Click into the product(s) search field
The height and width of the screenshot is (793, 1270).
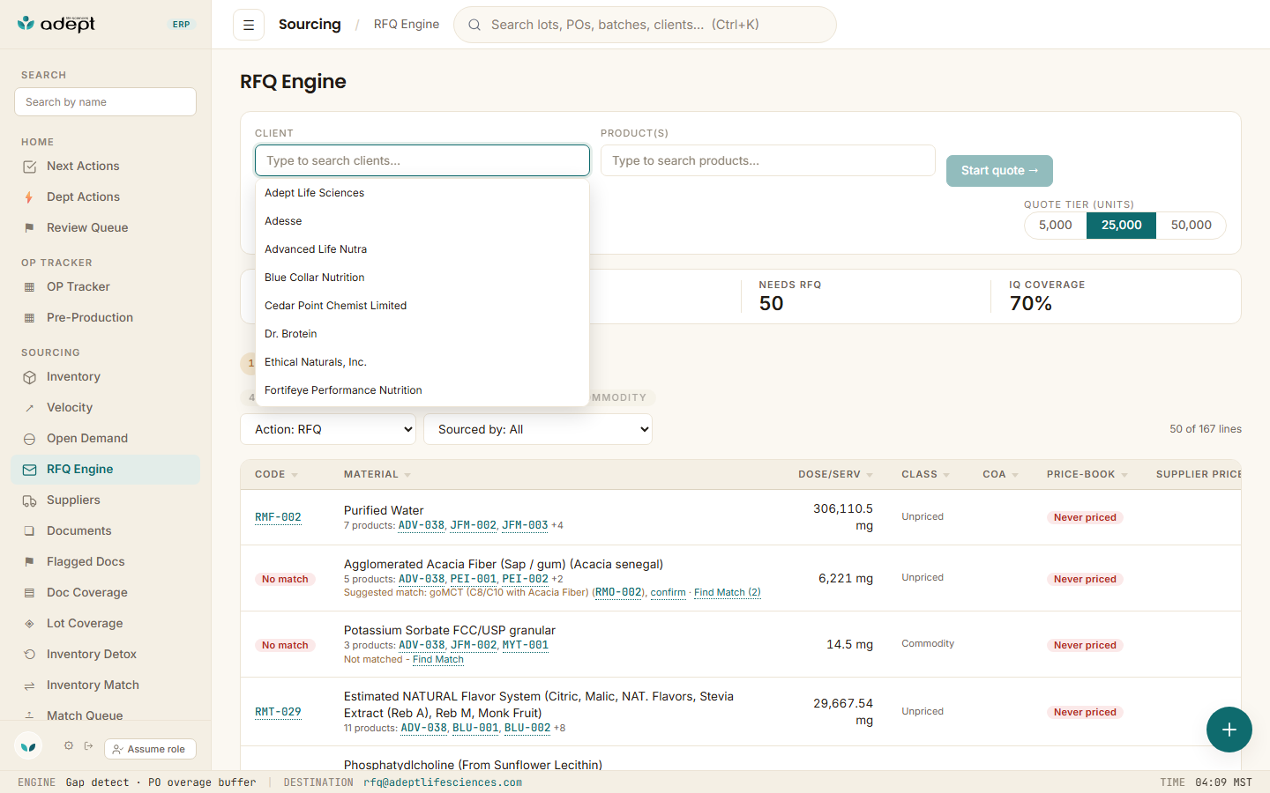tap(768, 160)
